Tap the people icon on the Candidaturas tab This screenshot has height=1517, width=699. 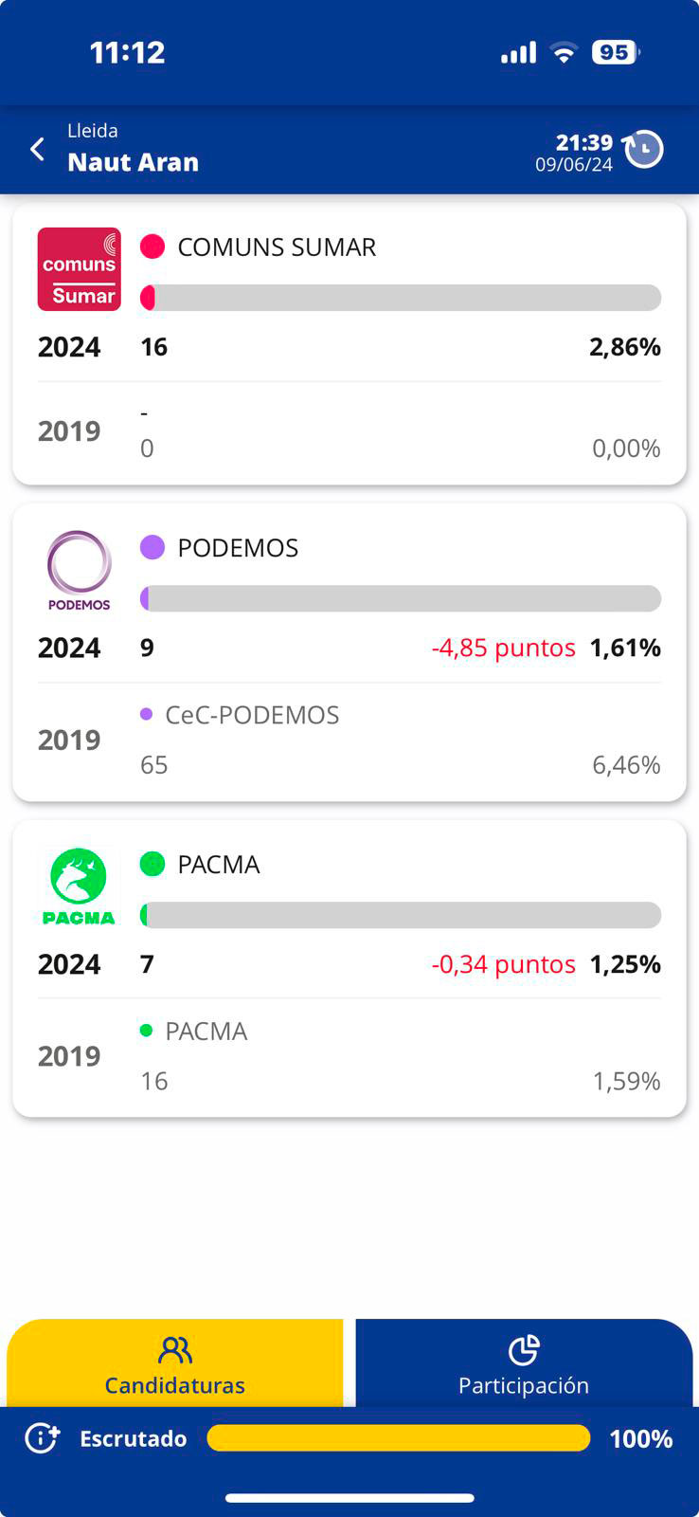175,1350
